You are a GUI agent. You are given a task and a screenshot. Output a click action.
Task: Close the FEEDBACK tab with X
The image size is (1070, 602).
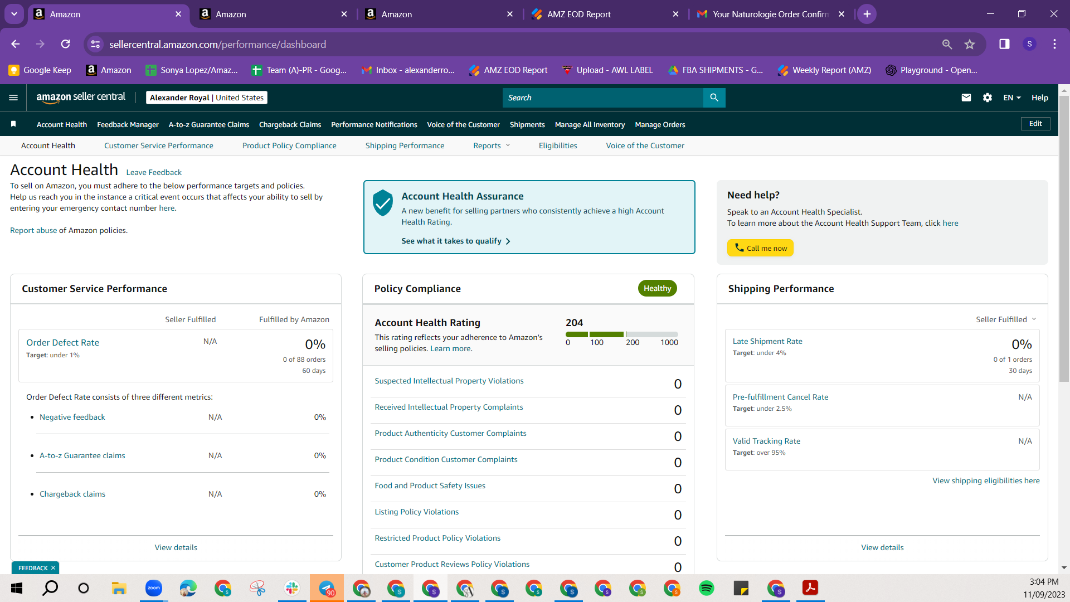53,568
